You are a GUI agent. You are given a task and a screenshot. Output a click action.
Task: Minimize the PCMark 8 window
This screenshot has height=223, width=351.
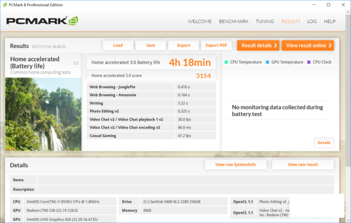314,5
